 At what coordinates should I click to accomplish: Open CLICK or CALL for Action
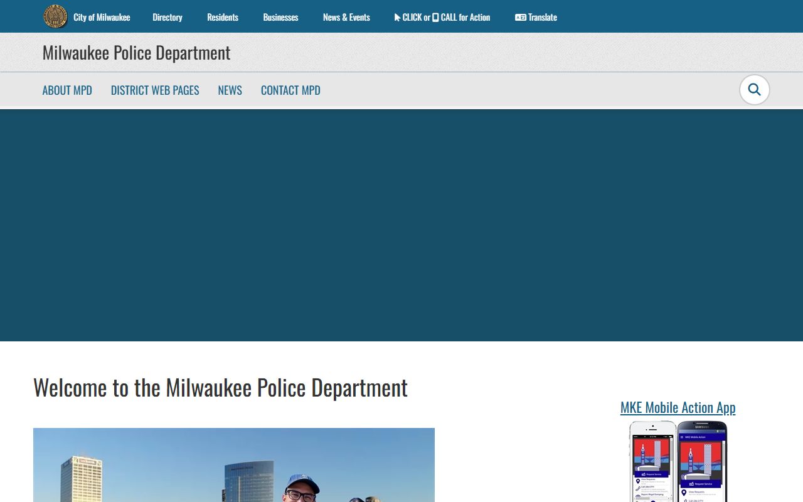[x=442, y=17]
